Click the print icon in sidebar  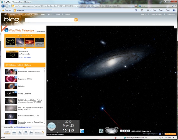(x=31, y=132)
